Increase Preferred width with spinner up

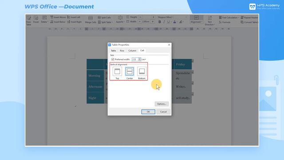pyautogui.click(x=139, y=59)
